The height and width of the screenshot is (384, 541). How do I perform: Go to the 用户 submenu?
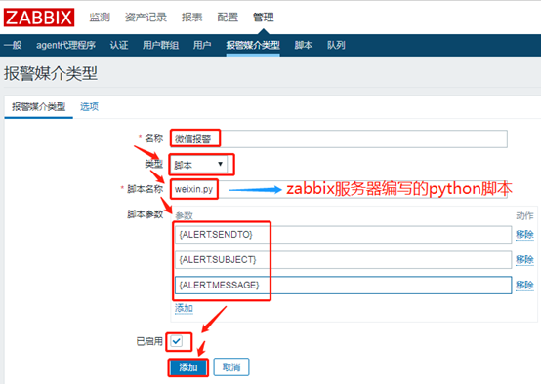click(202, 45)
